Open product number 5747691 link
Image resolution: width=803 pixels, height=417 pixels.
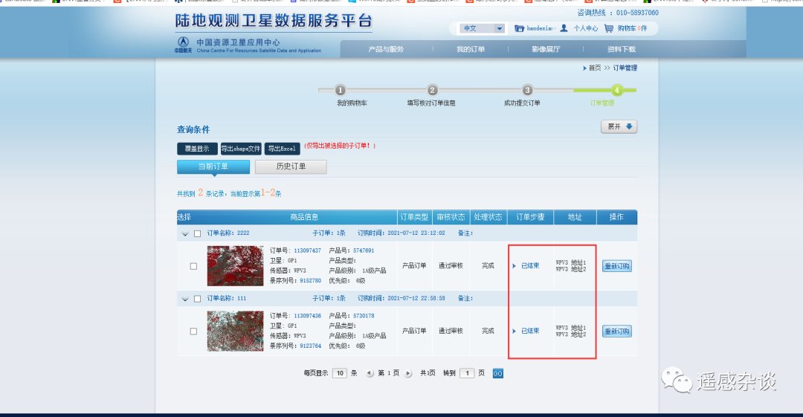364,250
